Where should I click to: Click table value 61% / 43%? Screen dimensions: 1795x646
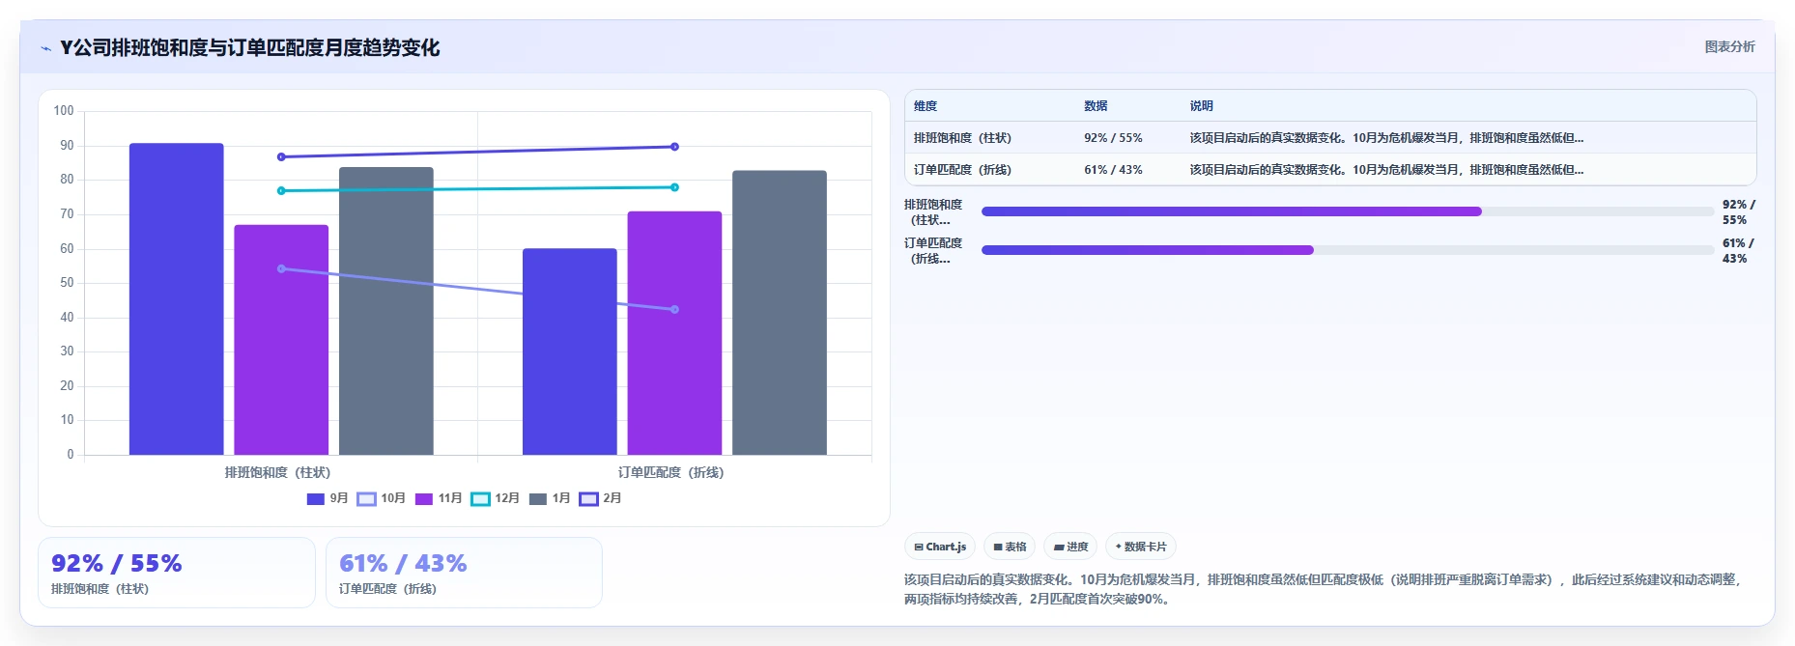tap(1113, 170)
